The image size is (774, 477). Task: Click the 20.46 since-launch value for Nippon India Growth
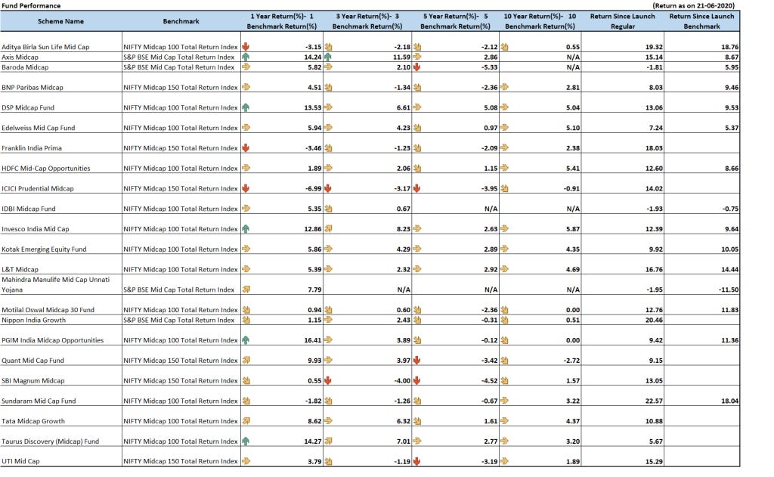click(x=654, y=320)
